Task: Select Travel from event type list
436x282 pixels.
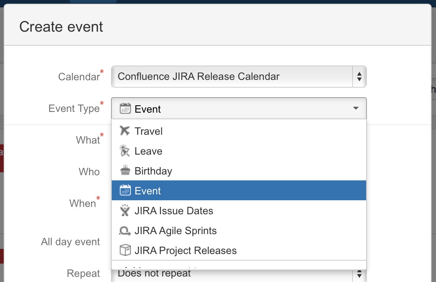Action: [239, 131]
